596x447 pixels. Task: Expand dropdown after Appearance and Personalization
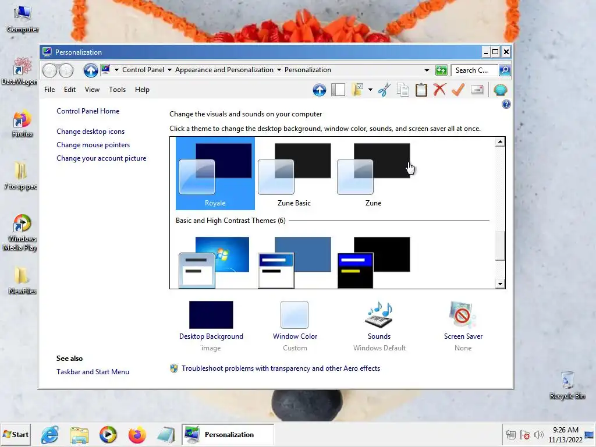(x=279, y=70)
